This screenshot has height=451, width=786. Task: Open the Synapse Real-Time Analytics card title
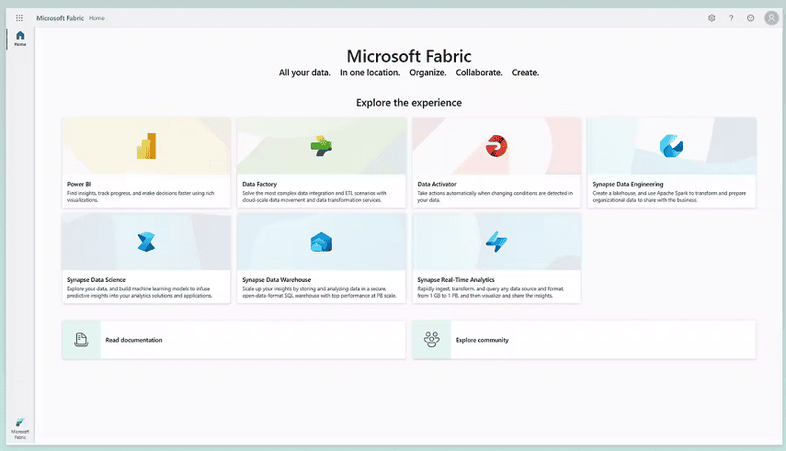tap(456, 279)
